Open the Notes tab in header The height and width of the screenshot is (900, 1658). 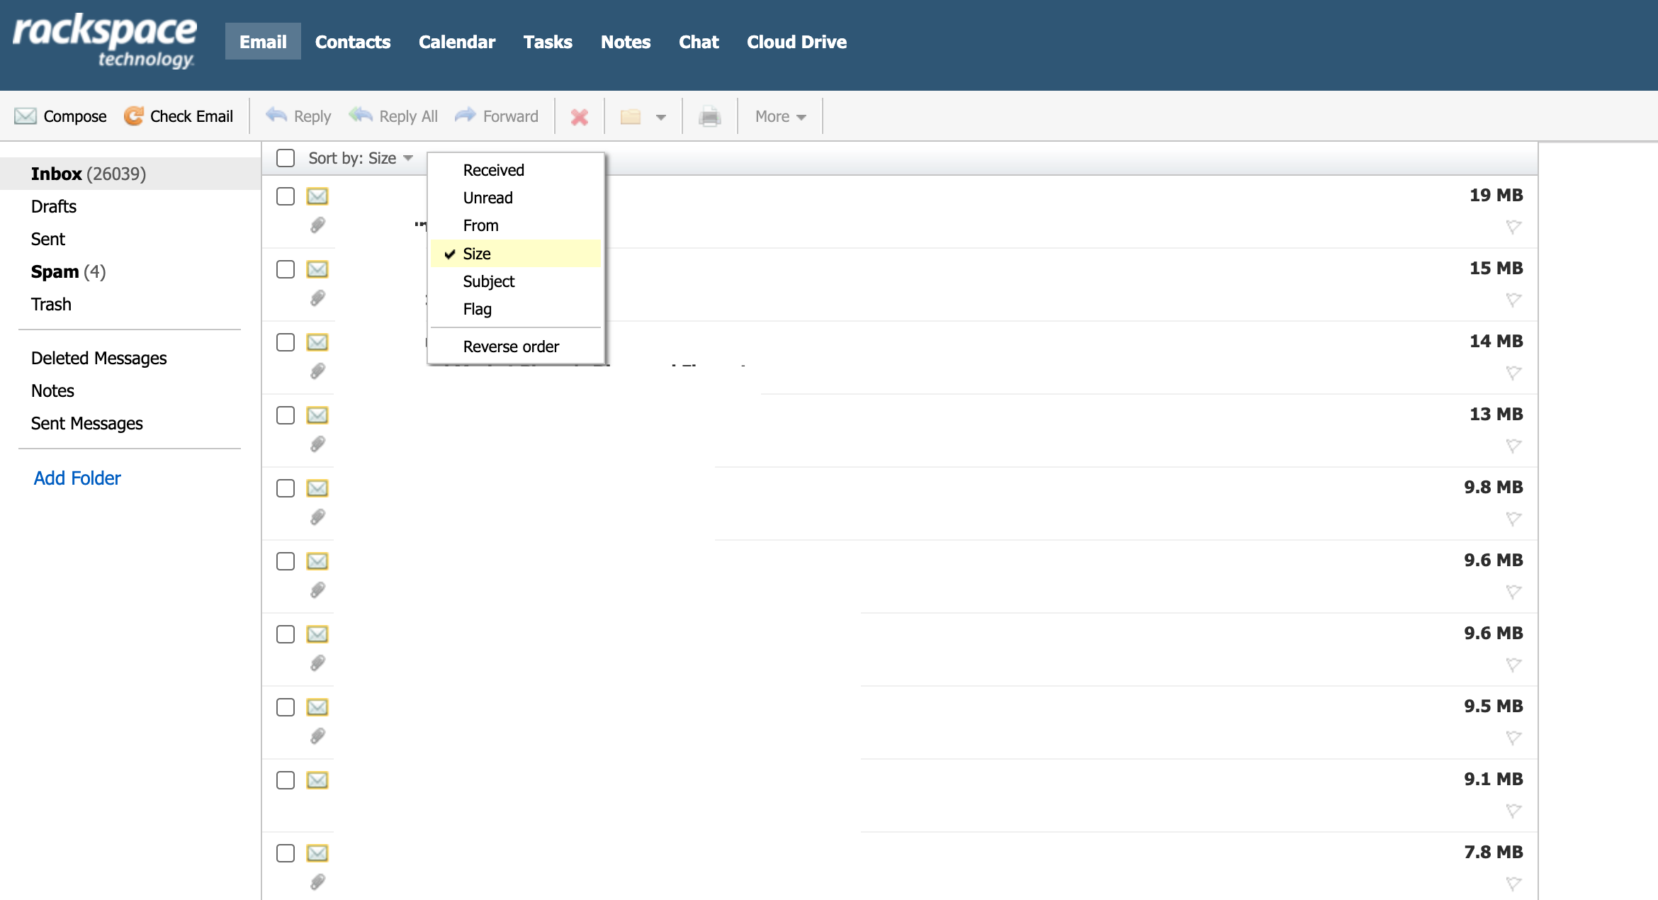[x=626, y=42]
